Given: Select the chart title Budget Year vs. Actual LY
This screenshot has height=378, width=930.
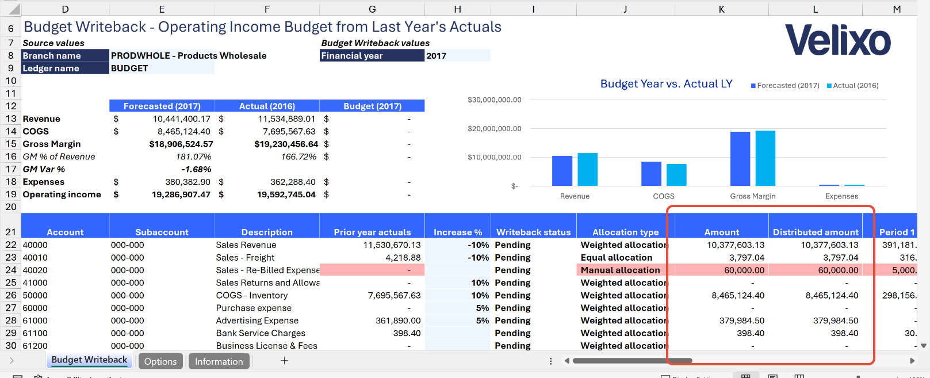Looking at the screenshot, I should tap(666, 84).
